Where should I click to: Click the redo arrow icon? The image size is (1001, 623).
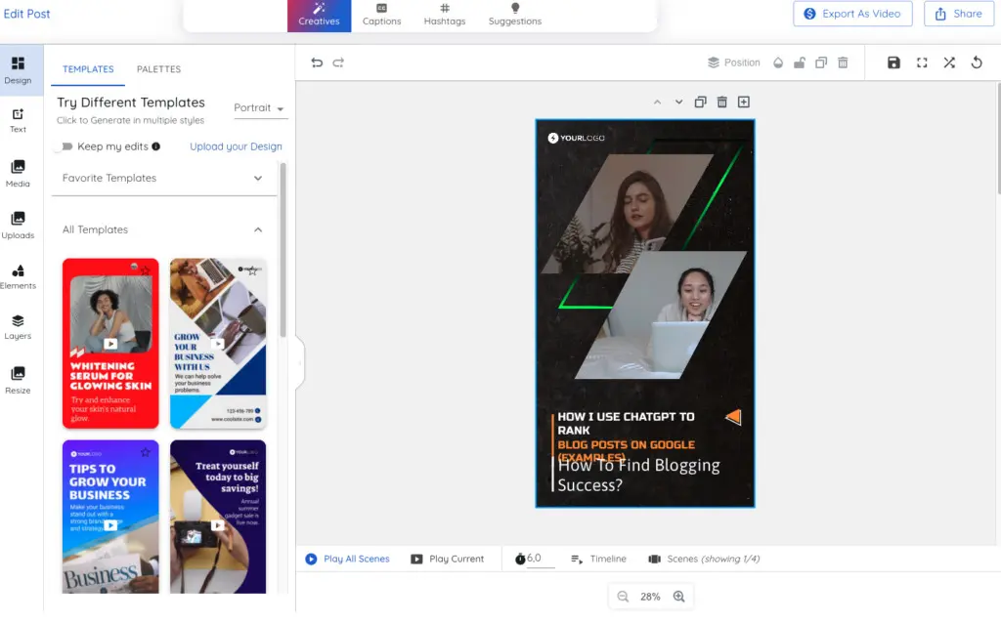(338, 62)
